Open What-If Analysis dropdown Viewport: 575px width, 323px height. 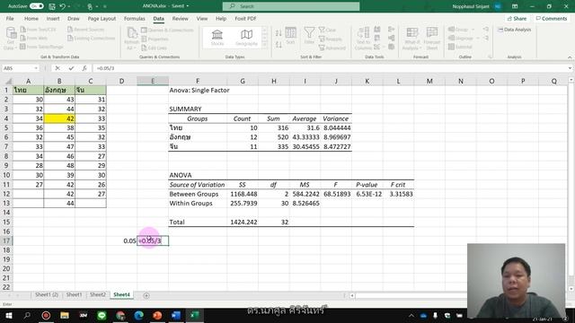[x=411, y=39]
